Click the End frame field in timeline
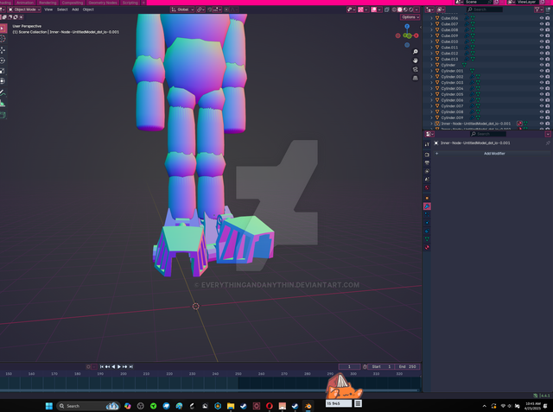553x412 pixels. pos(407,366)
